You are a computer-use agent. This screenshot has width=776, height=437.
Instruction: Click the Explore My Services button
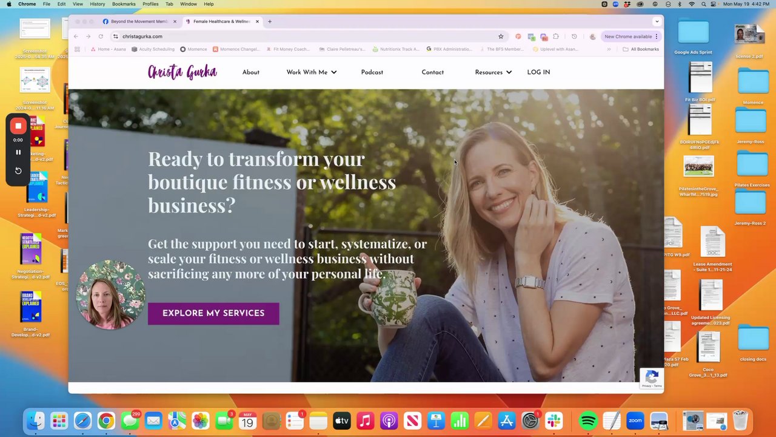coord(213,313)
